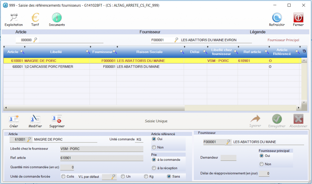Open lookup next to top Article field 000000

pos(35,40)
